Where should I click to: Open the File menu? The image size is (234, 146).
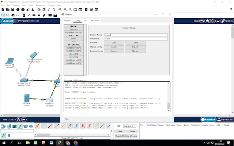3,5
